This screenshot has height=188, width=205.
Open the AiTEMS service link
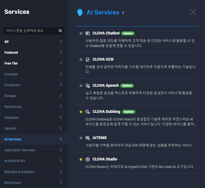[100, 138]
